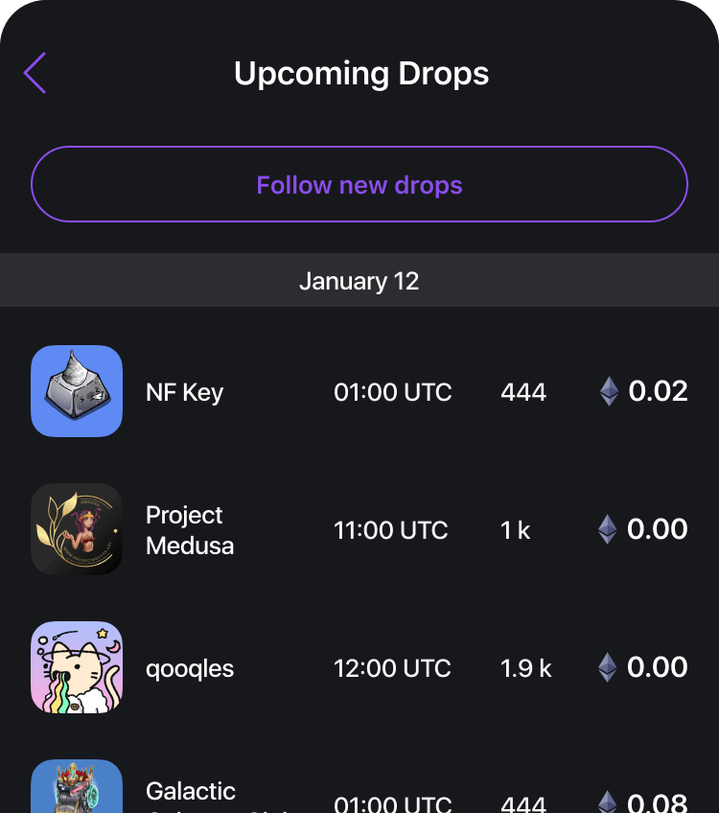Click the Ethereum icon beside NF Key price

point(608,391)
